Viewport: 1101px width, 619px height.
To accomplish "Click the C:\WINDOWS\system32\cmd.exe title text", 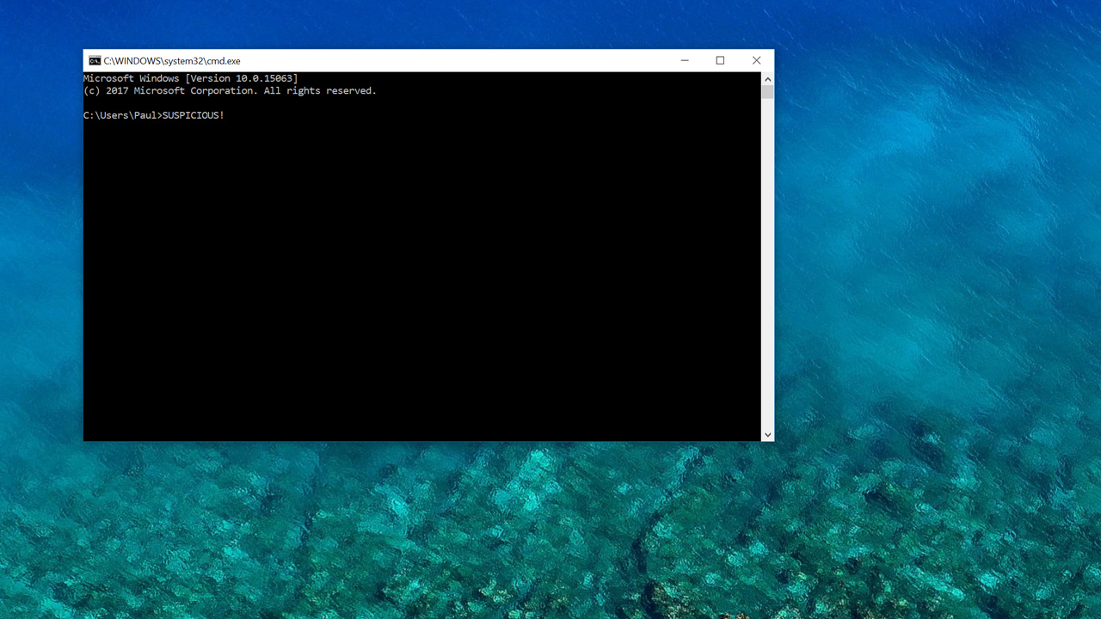I will (x=170, y=60).
